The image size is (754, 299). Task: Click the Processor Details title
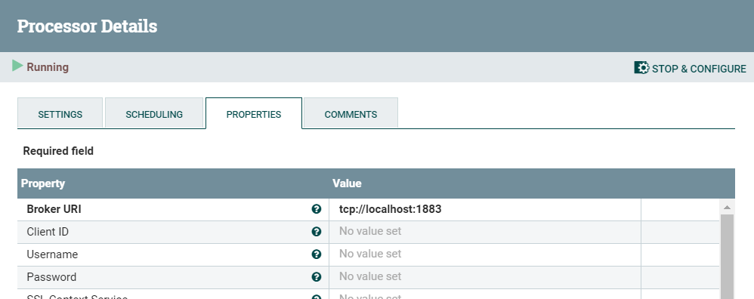(x=87, y=26)
